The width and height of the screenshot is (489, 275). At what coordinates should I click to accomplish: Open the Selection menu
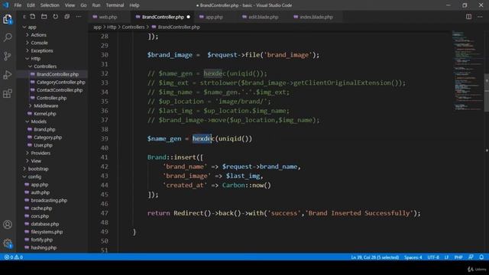[50, 5]
